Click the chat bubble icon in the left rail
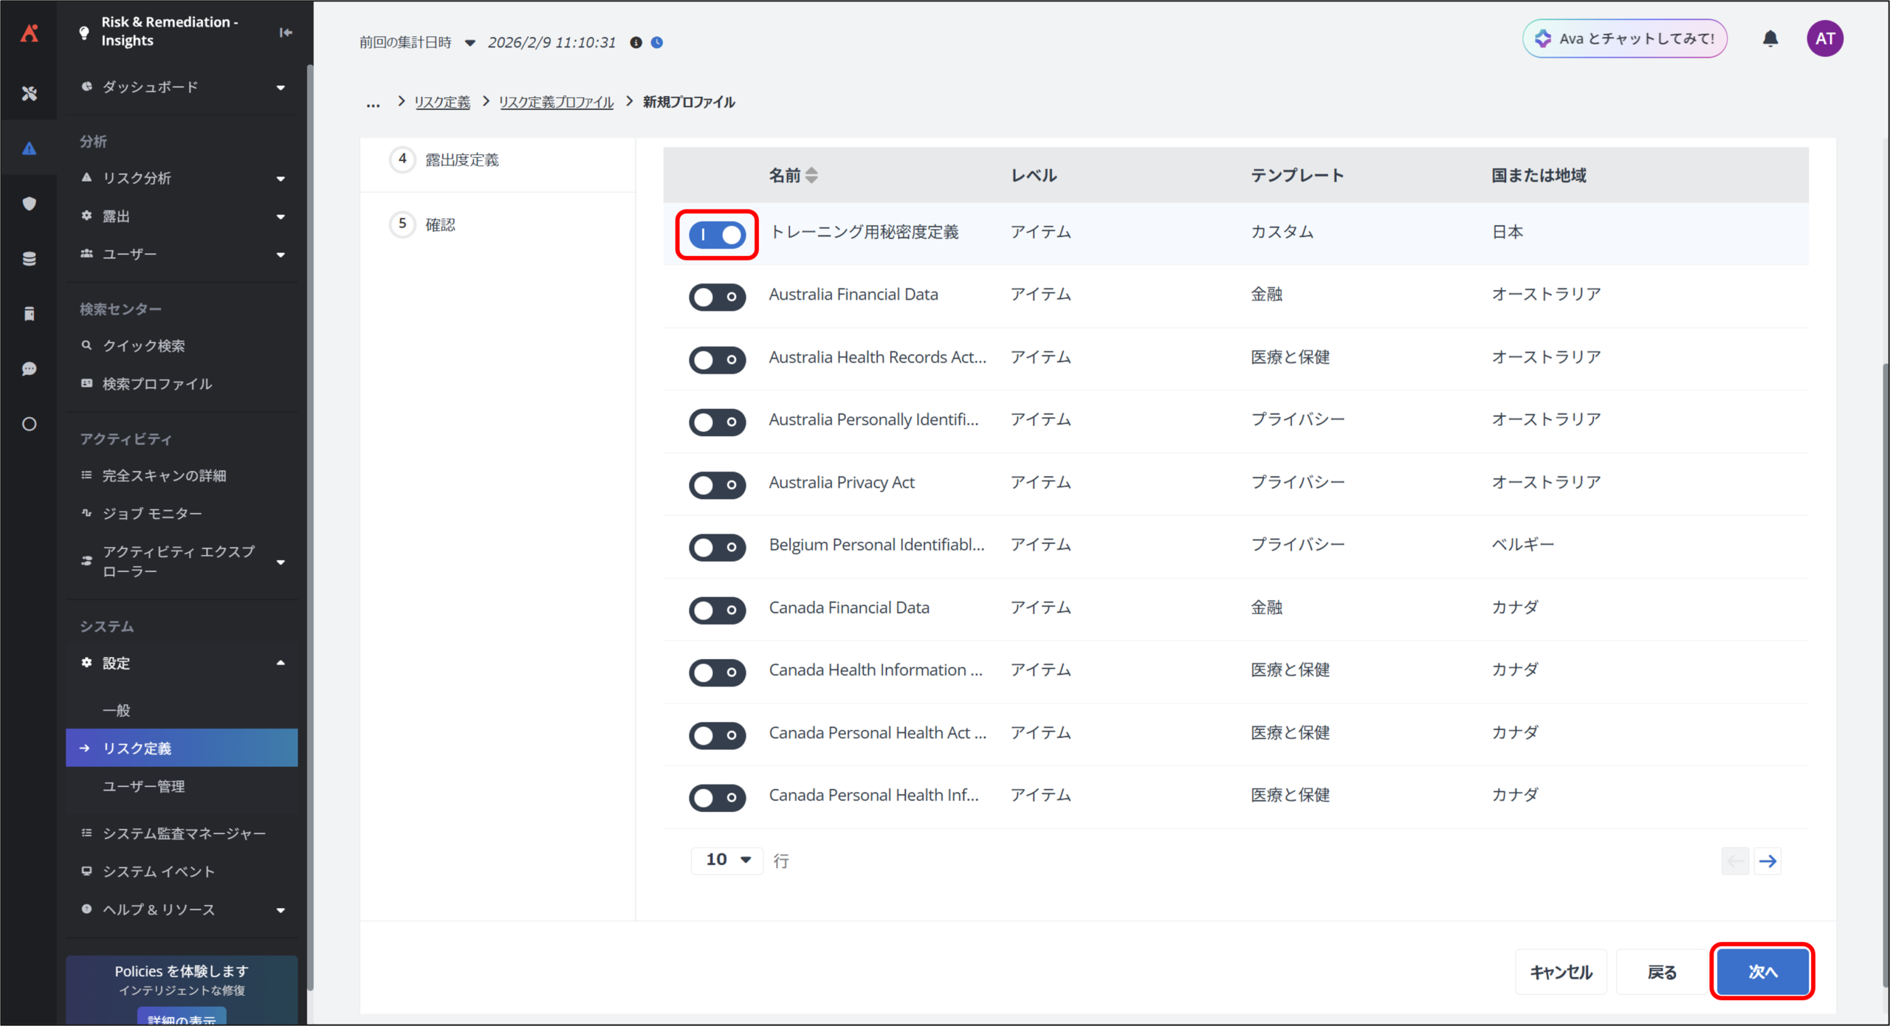1890x1026 pixels. pos(29,368)
